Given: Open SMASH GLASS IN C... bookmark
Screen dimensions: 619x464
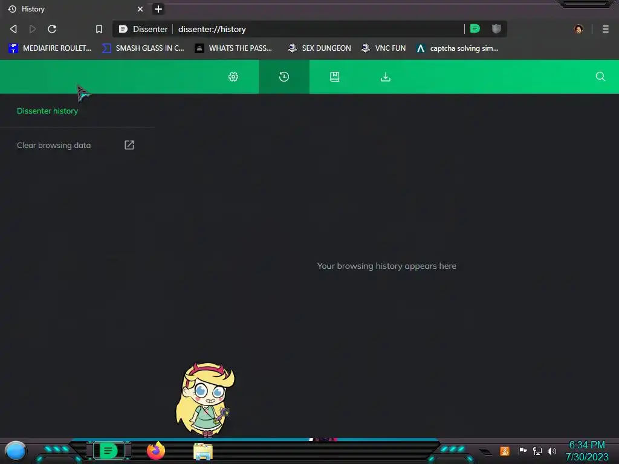Looking at the screenshot, I should [143, 48].
